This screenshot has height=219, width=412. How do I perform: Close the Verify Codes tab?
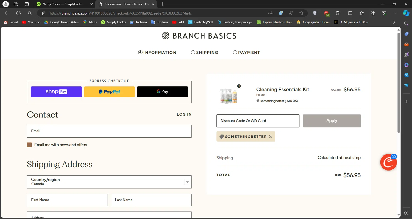pyautogui.click(x=91, y=4)
